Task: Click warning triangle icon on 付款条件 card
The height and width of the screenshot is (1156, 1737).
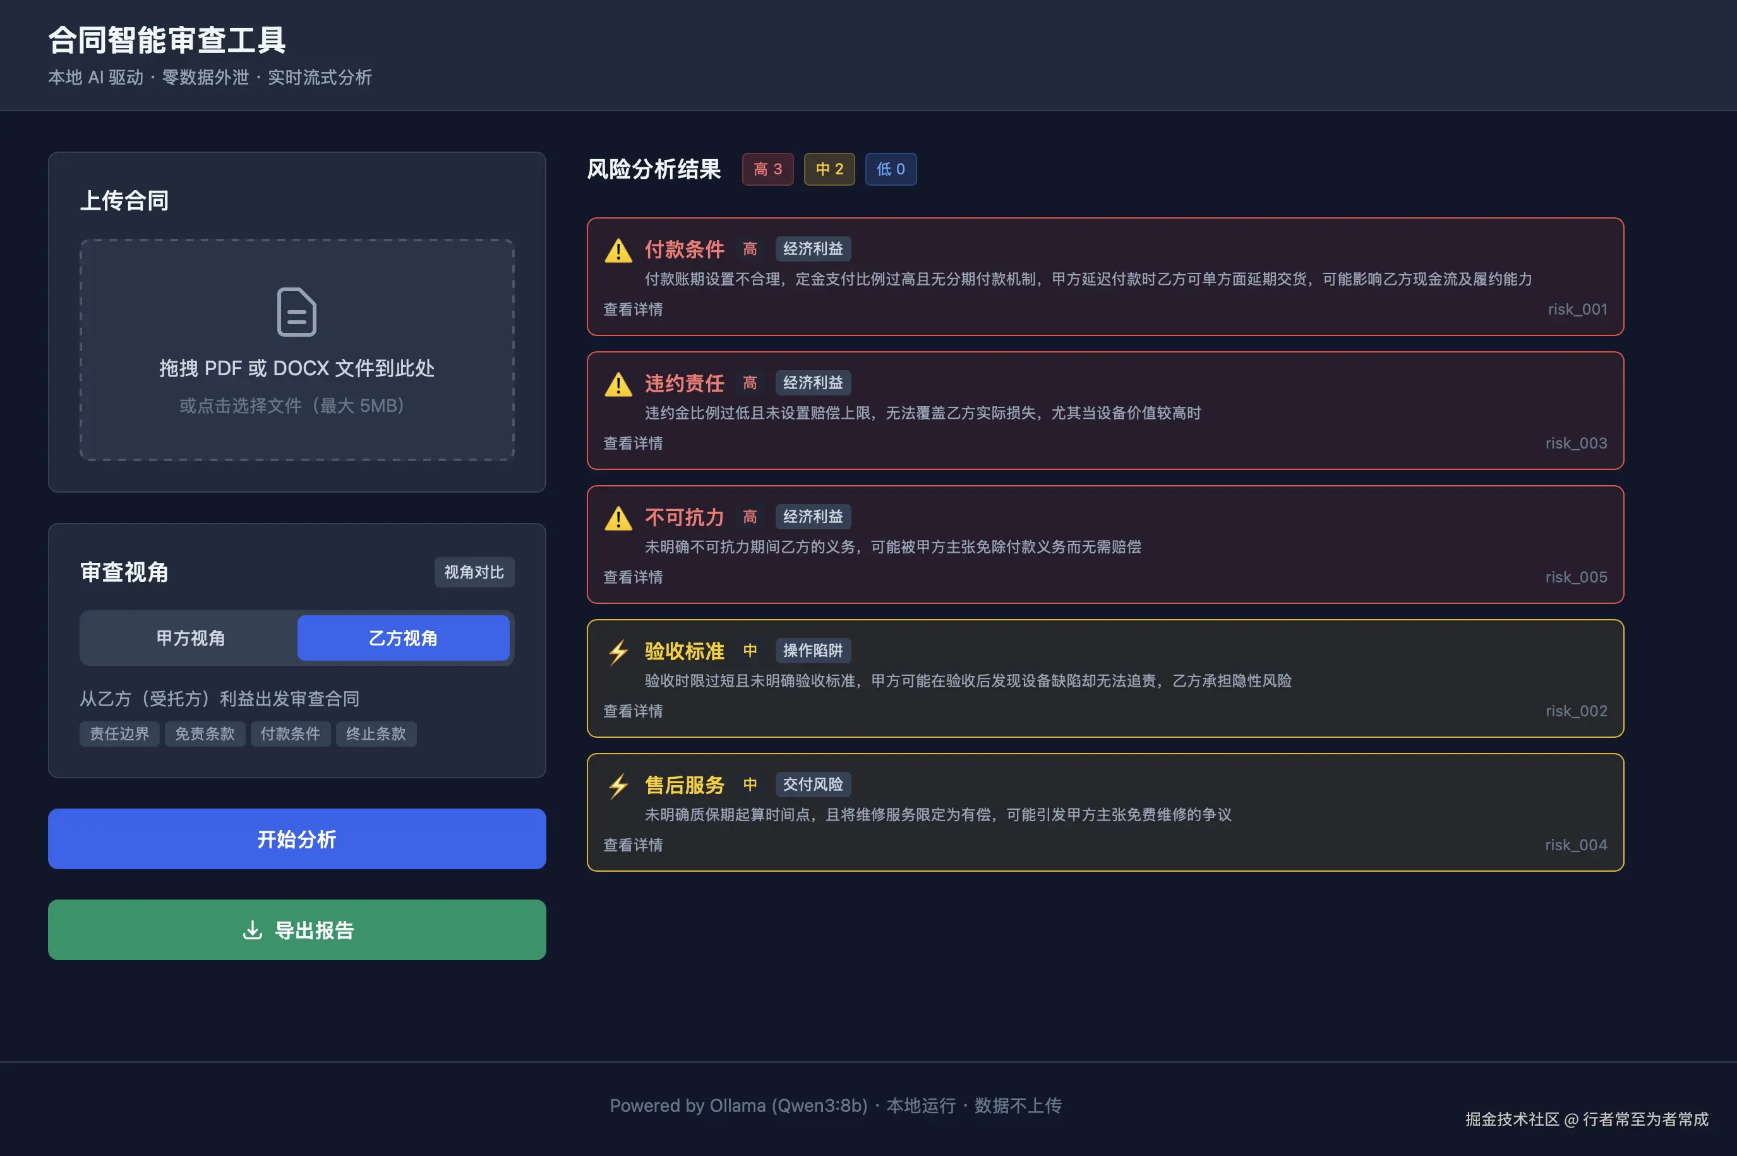Action: 618,251
